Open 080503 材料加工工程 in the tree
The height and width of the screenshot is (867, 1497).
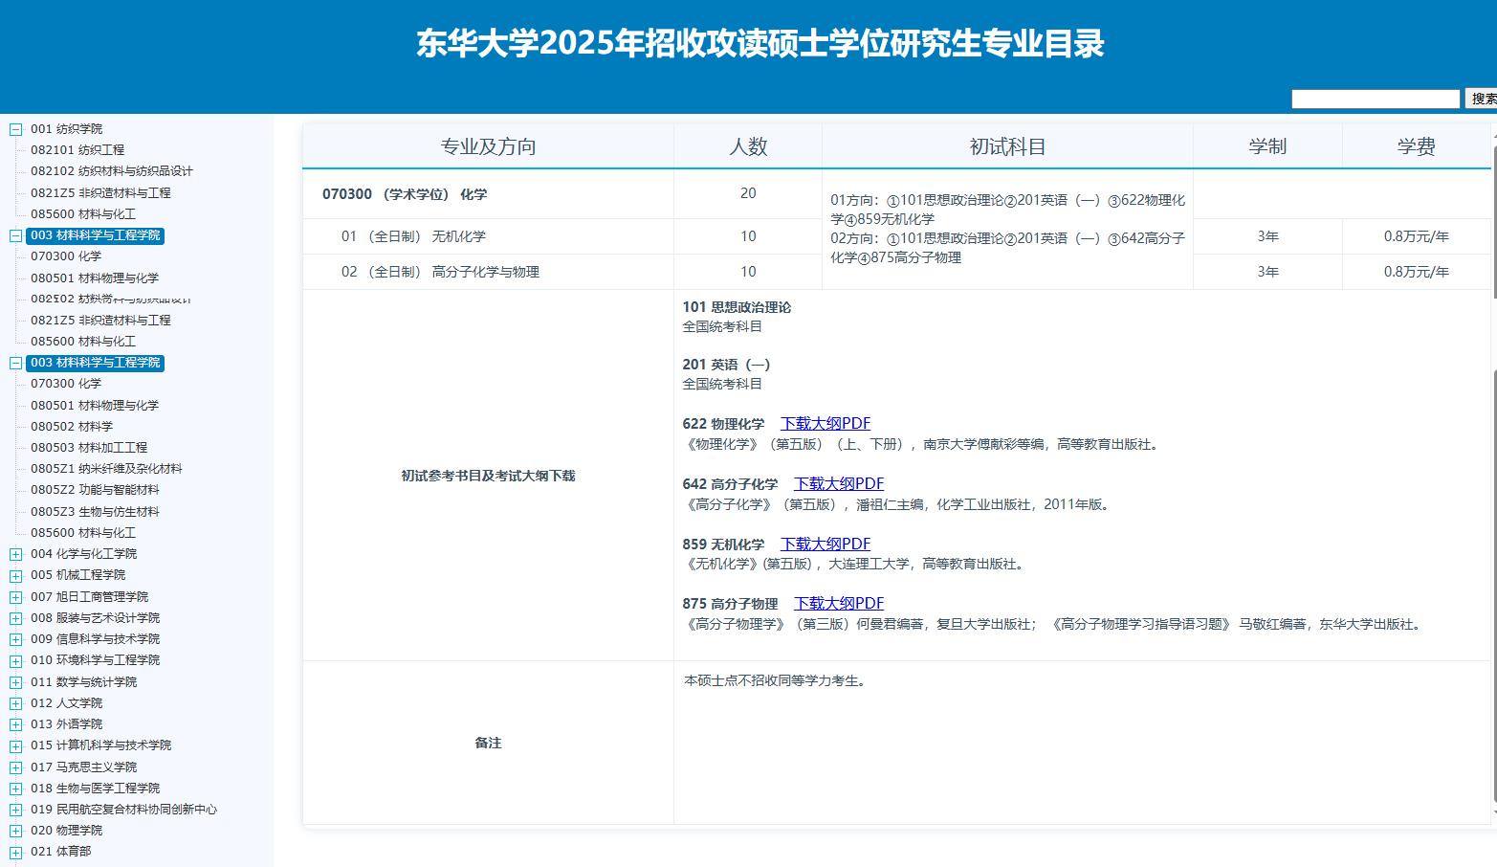[89, 448]
